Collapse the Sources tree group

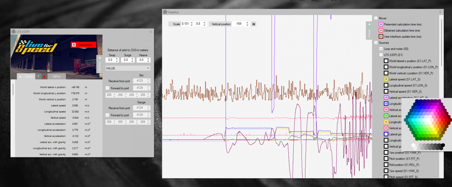376,43
